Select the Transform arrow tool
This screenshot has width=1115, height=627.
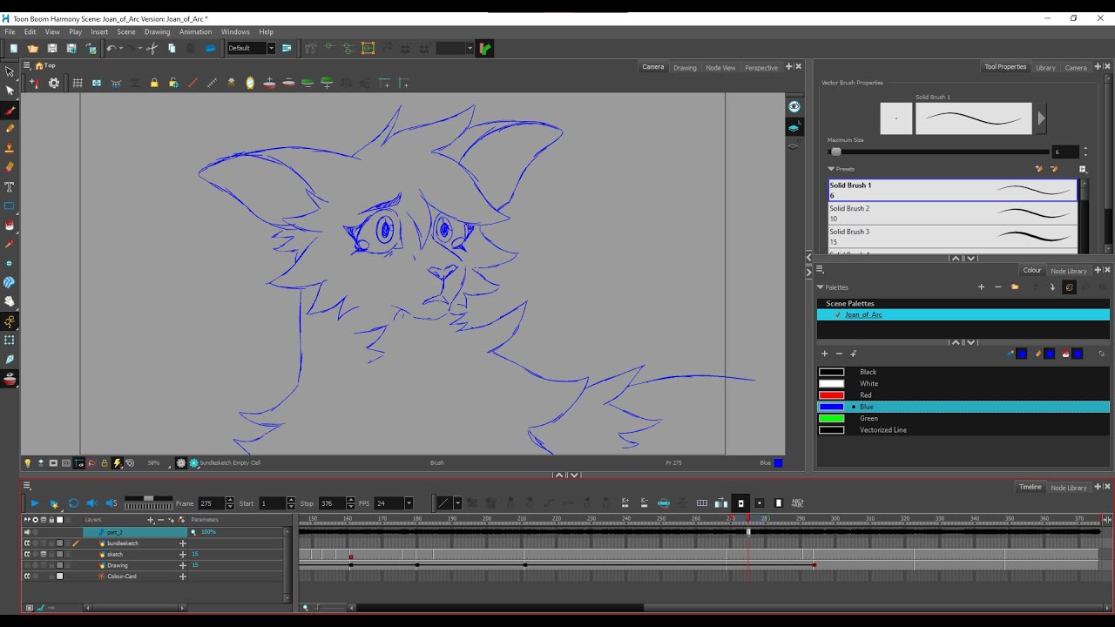click(10, 71)
